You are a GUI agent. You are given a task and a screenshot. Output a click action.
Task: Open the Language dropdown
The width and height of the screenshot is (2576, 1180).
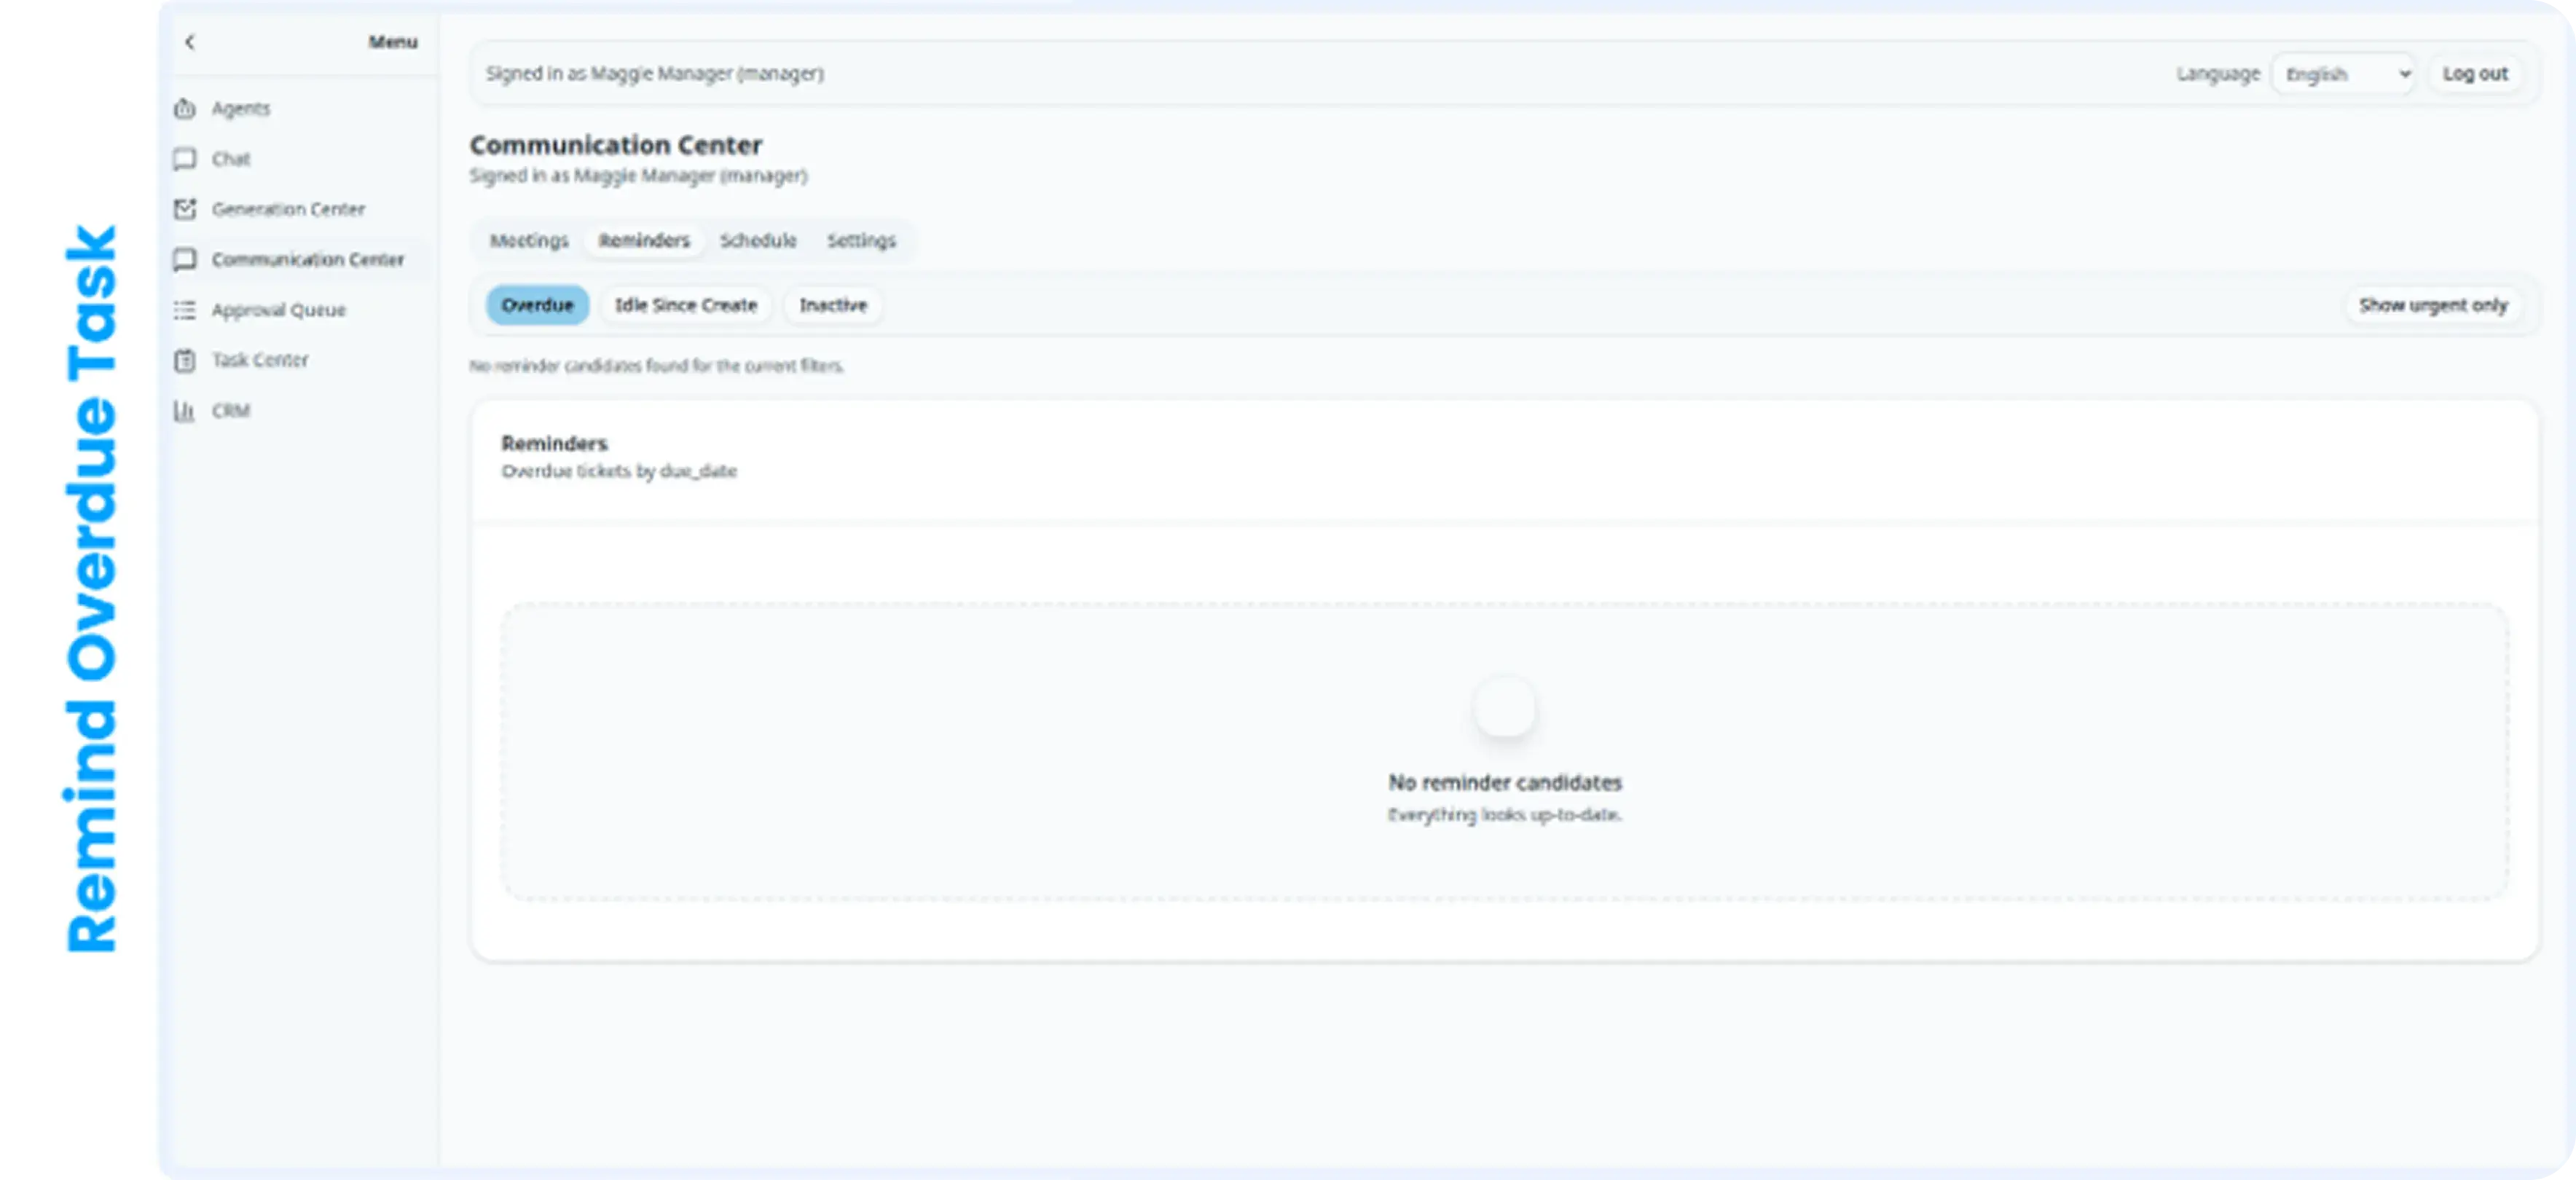[x=2344, y=74]
